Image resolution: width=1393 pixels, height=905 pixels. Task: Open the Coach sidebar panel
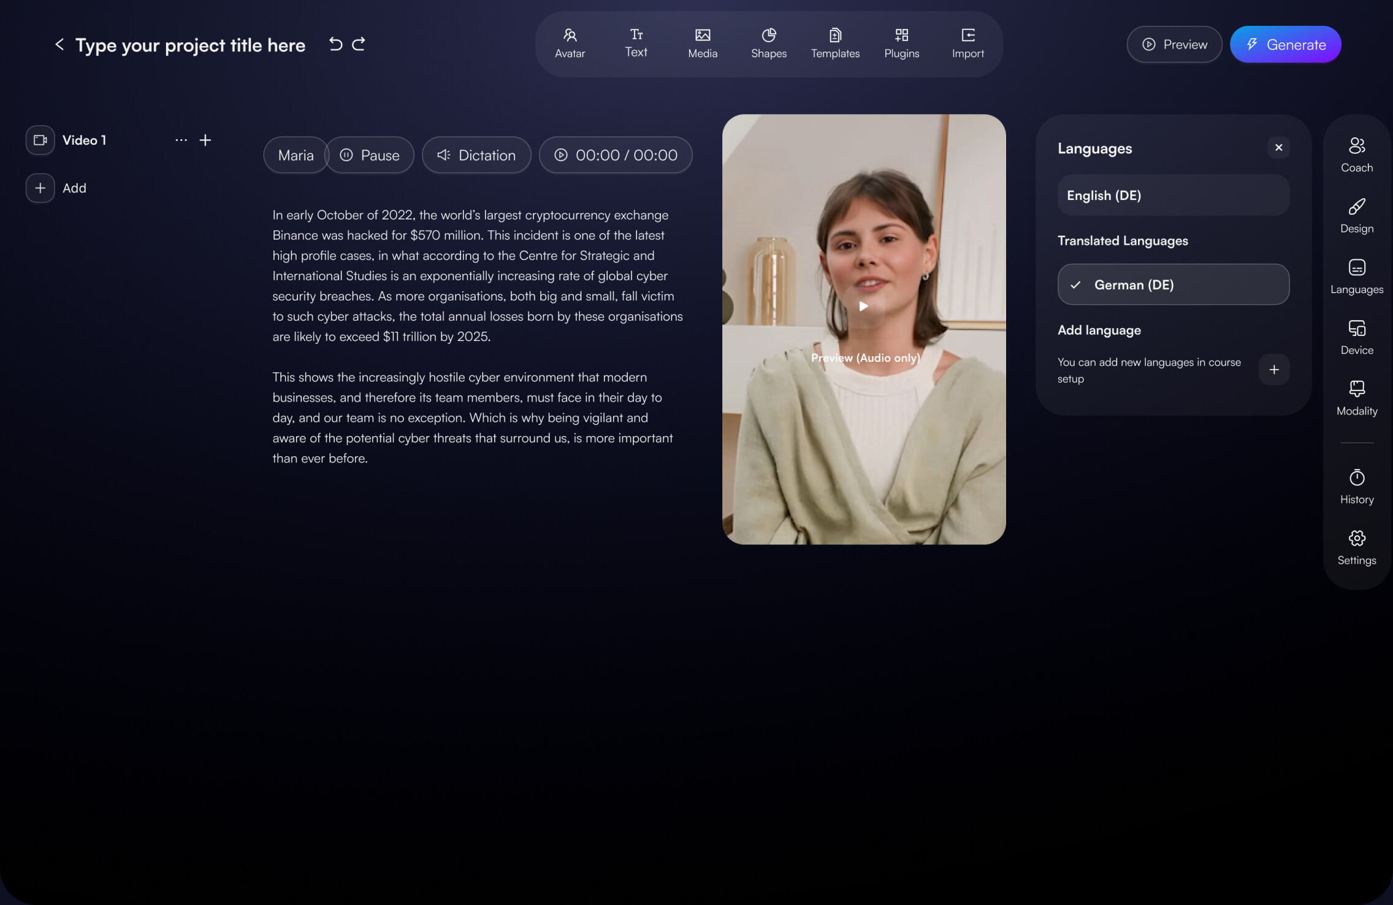1356,155
